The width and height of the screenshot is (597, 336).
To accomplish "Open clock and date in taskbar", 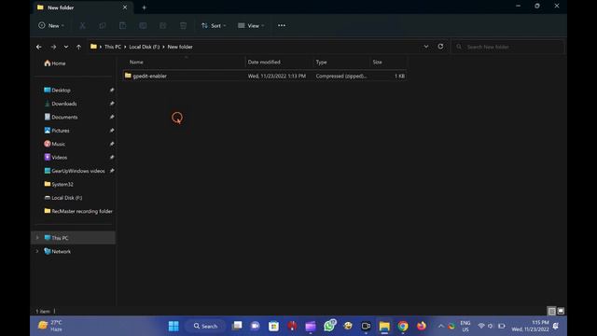I will tap(531, 326).
